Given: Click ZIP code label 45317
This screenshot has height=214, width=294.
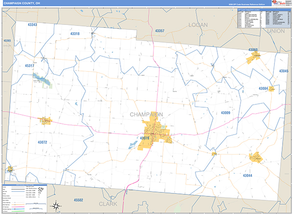Looking at the screenshot, I should tap(29, 66).
